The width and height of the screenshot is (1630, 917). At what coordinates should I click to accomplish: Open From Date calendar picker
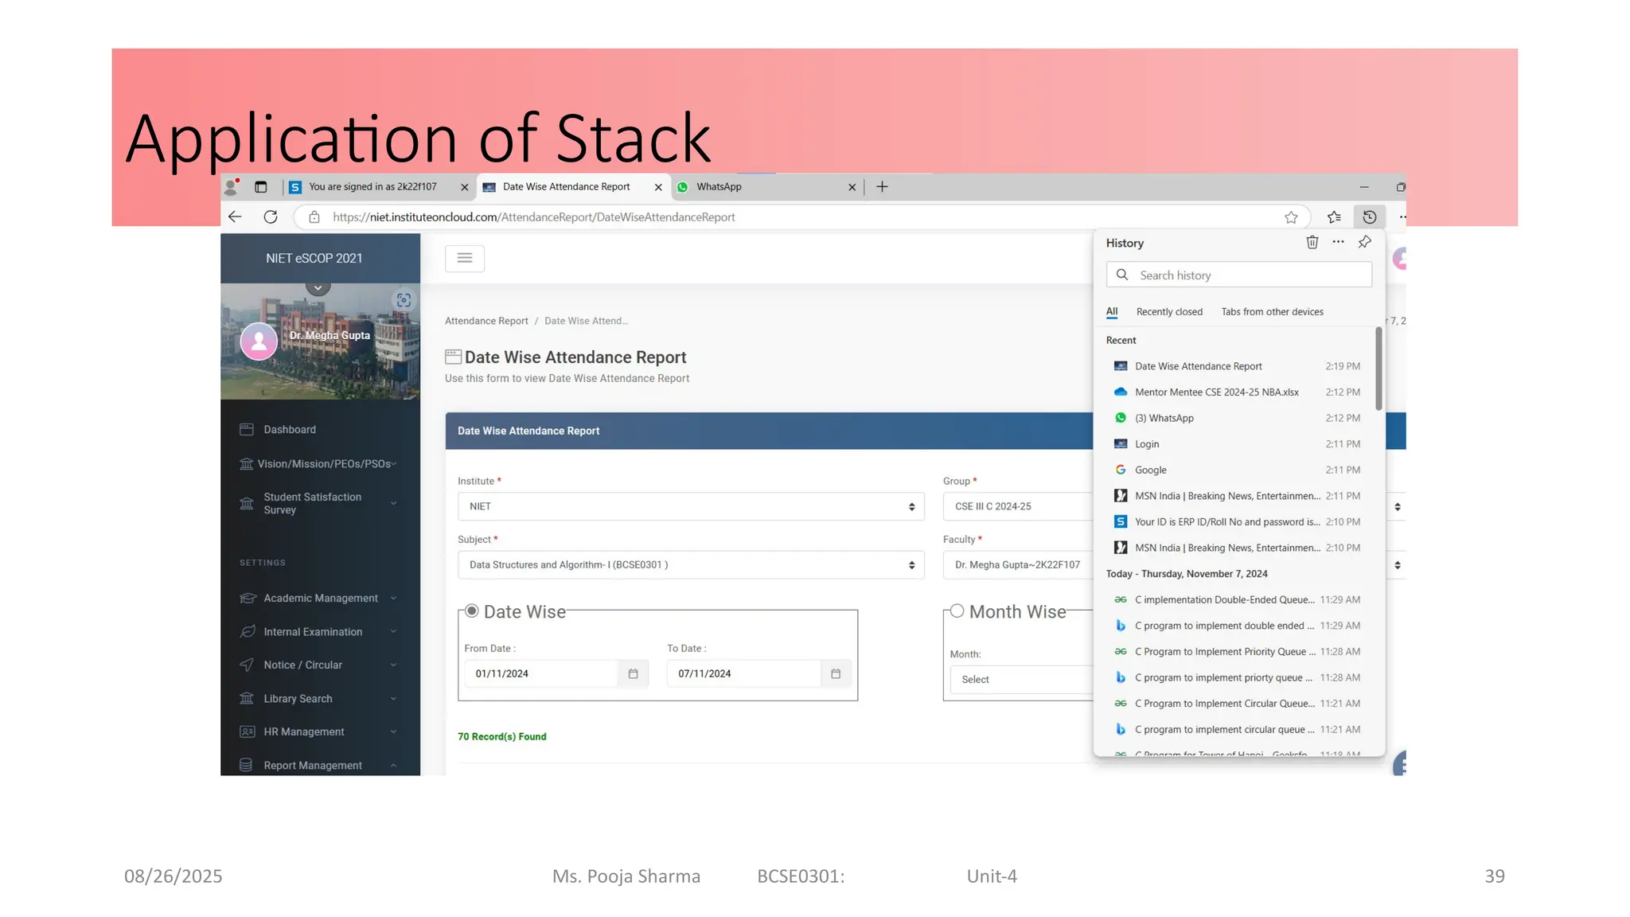pyautogui.click(x=633, y=673)
